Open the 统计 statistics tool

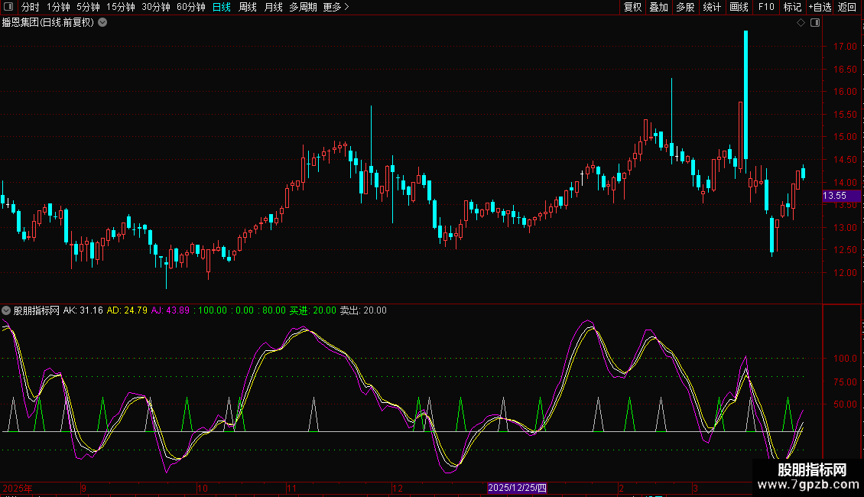712,7
